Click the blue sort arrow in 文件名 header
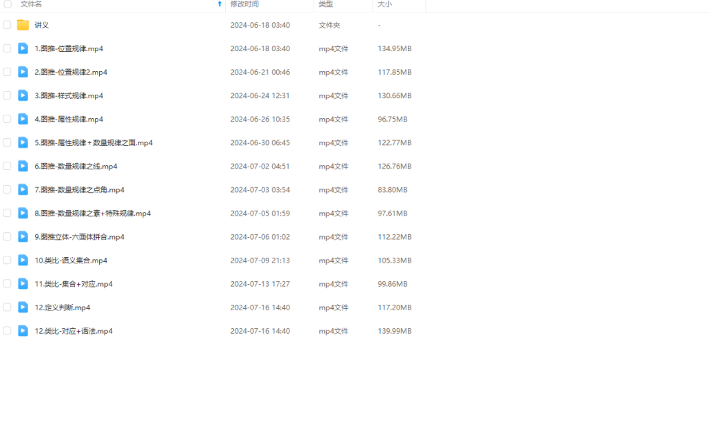 [x=219, y=4]
